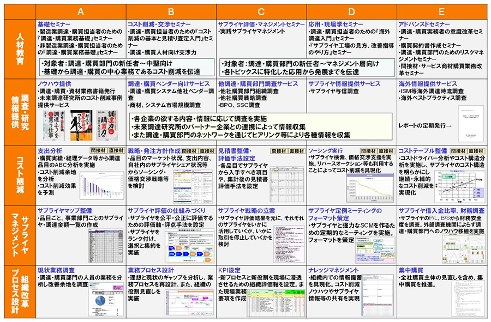Select 直接材 tag beside ソーシング実行
491x322 pixels.
pyautogui.click(x=386, y=151)
